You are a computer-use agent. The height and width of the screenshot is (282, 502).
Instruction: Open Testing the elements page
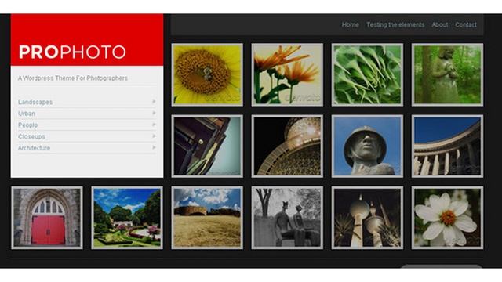pos(395,24)
